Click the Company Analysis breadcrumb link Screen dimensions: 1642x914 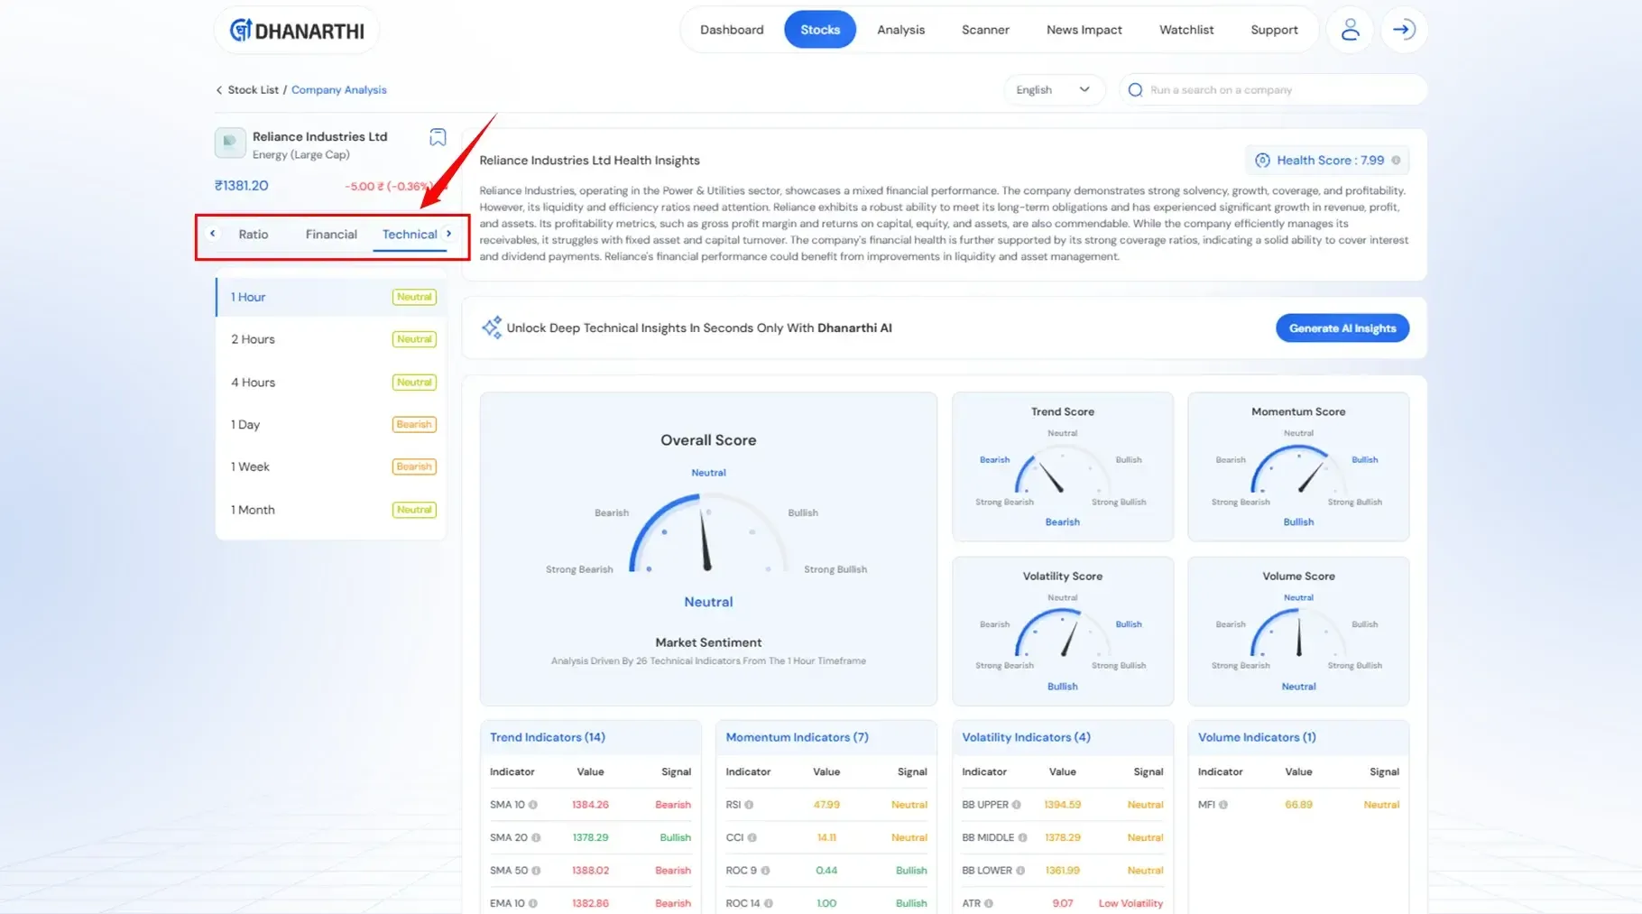click(338, 90)
